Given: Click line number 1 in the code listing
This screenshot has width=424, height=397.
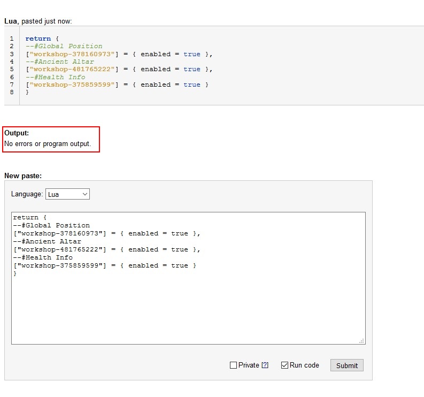Looking at the screenshot, I should (11, 39).
